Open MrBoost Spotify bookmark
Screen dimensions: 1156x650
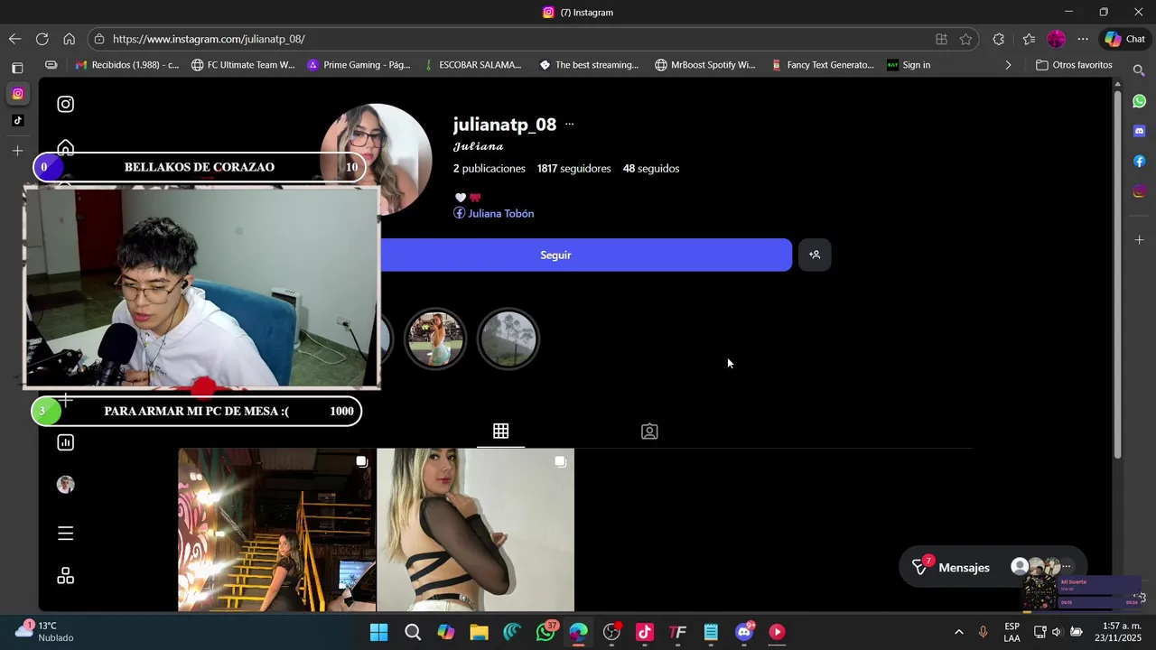704,65
